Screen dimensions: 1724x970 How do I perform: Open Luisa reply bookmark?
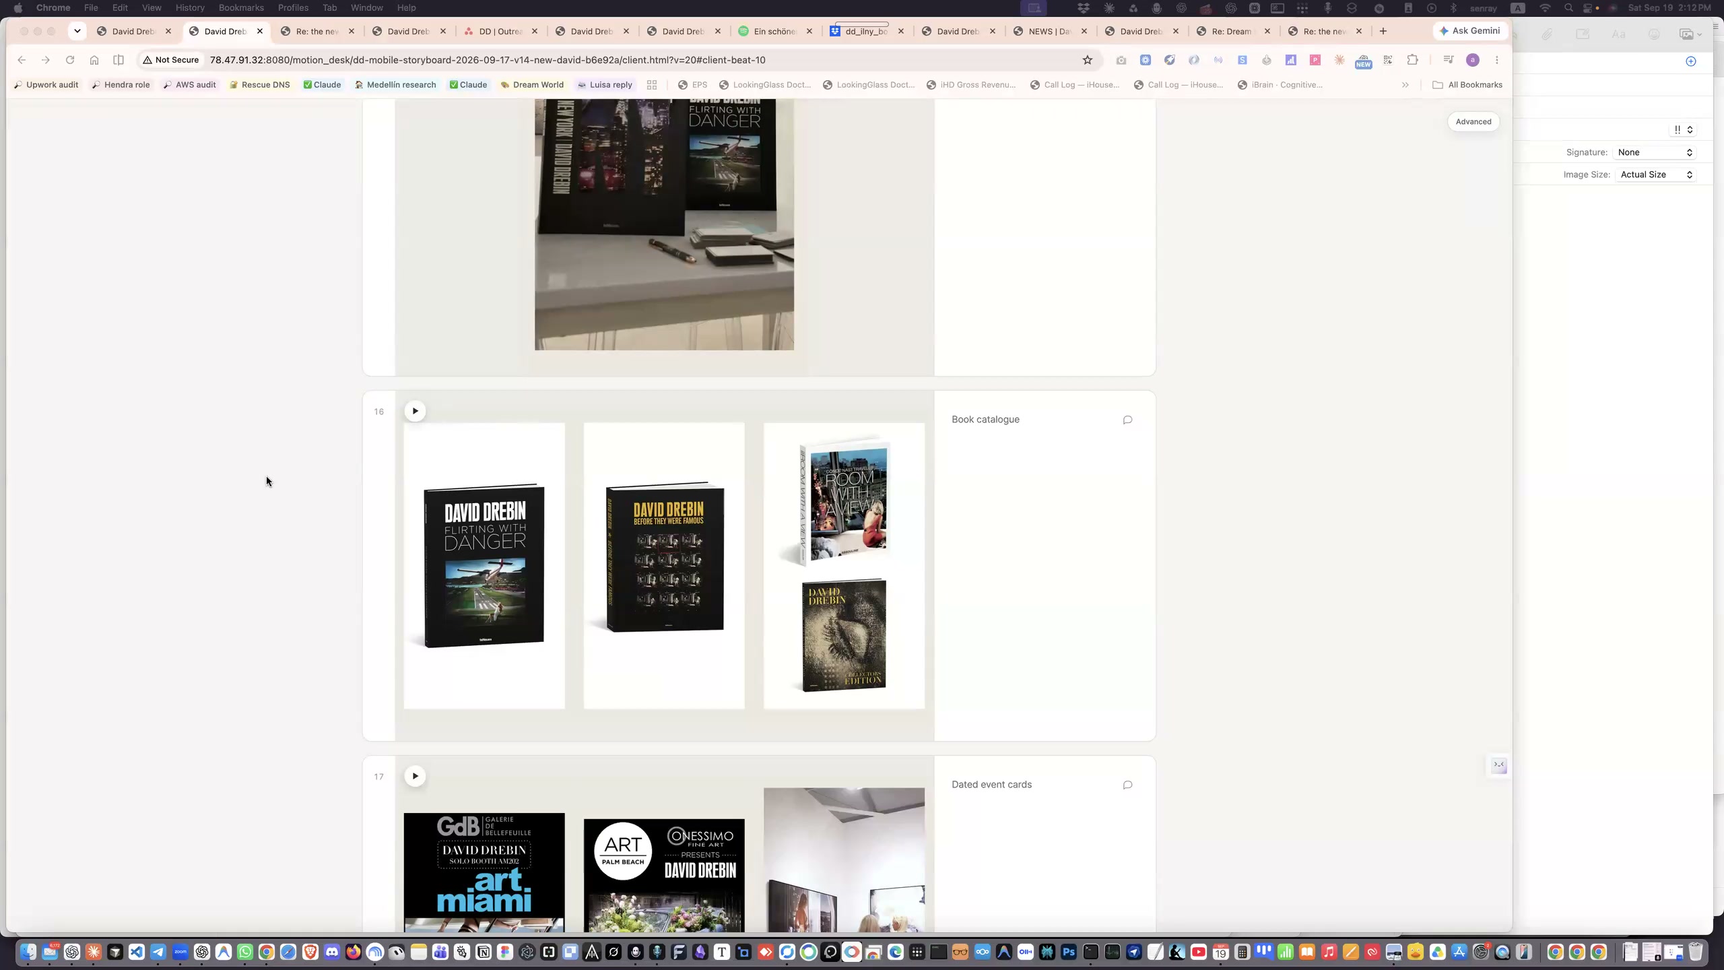(605, 85)
